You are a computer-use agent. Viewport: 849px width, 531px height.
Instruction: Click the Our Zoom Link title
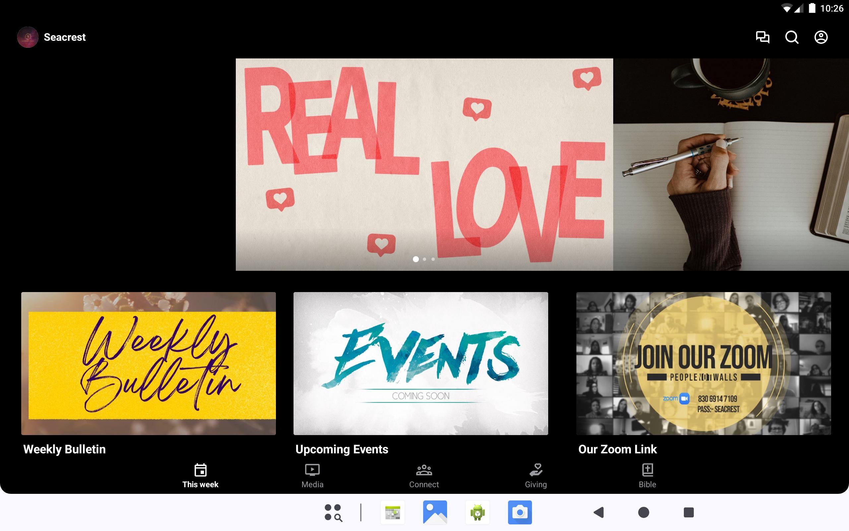[618, 449]
